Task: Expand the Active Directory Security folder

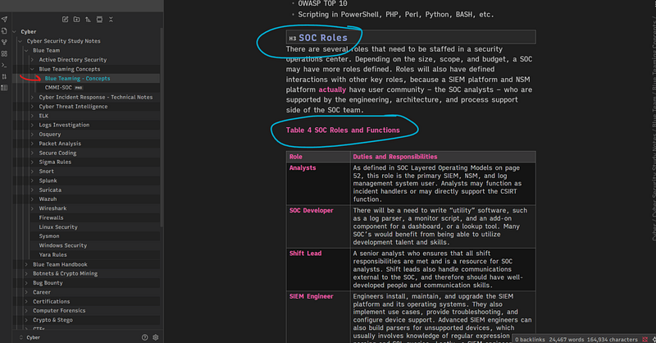Action: click(x=32, y=60)
